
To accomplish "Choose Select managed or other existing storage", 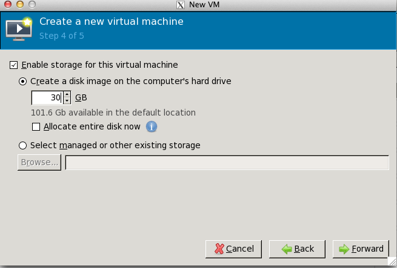I will (x=22, y=145).
